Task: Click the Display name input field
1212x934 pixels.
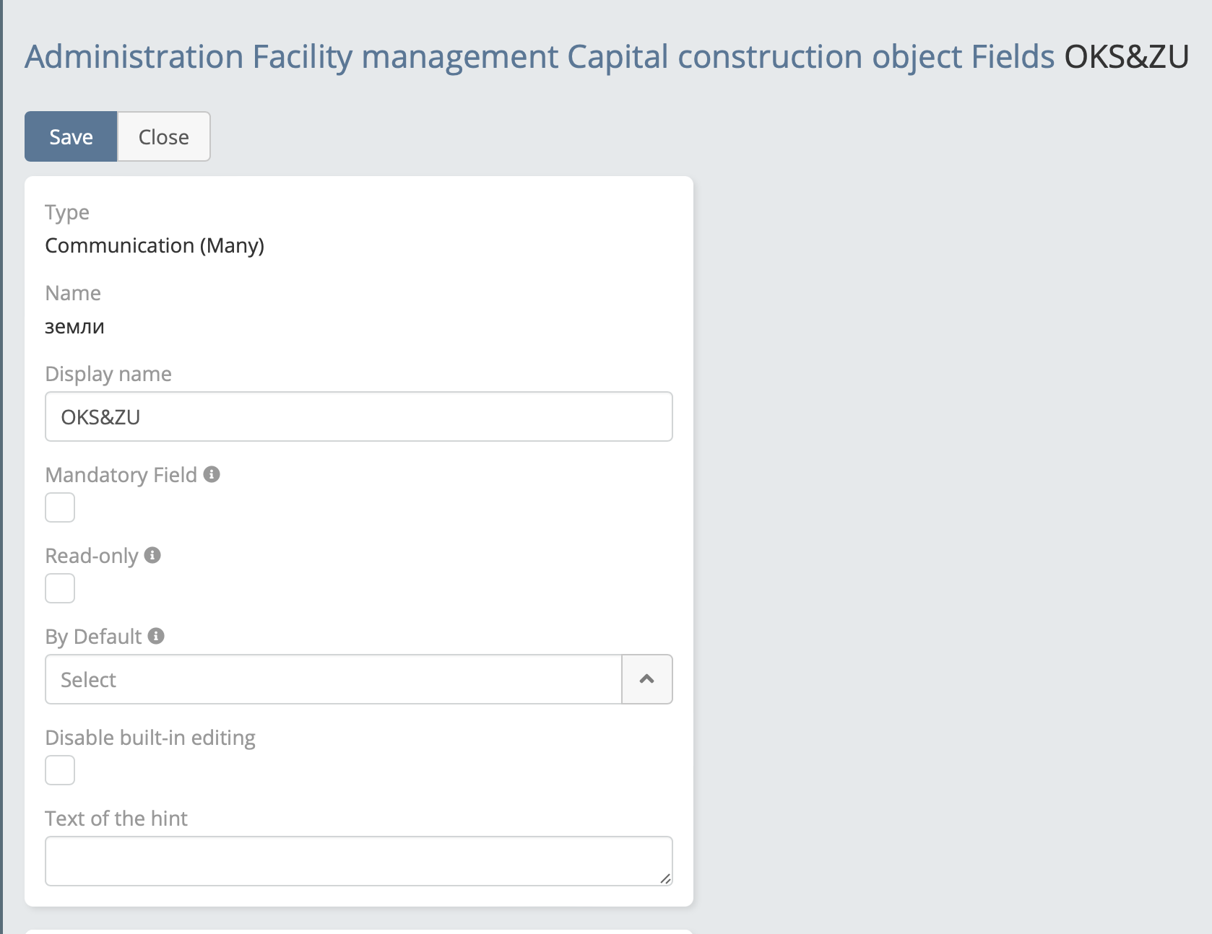Action: pos(358,416)
